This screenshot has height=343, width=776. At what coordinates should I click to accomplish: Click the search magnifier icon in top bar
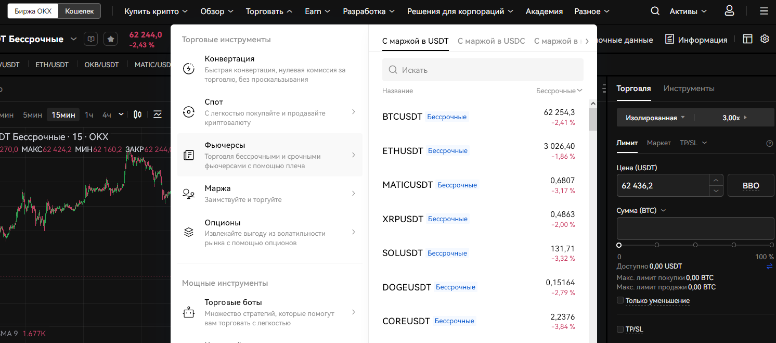(655, 11)
